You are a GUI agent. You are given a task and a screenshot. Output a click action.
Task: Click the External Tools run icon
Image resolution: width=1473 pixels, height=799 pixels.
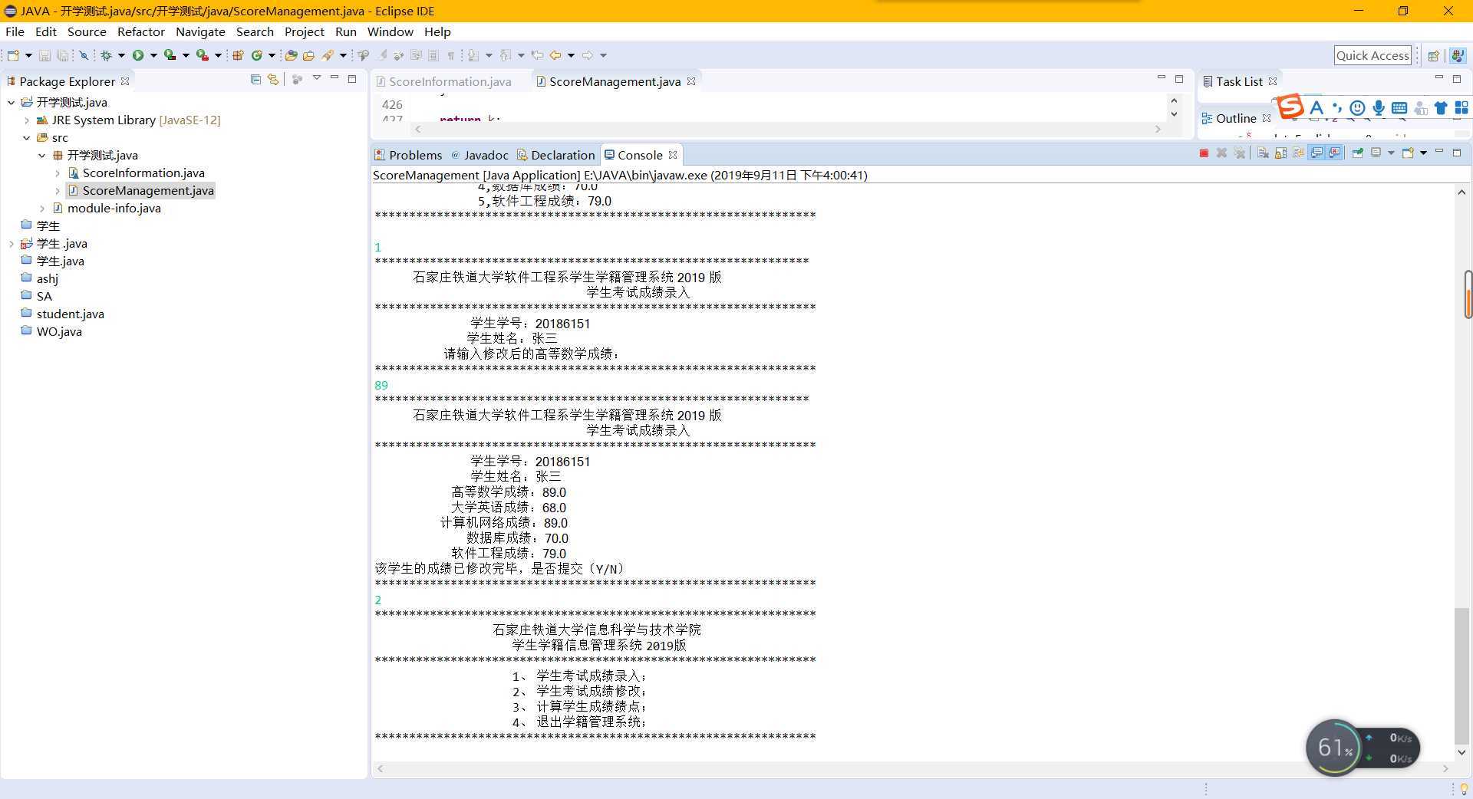pos(202,55)
